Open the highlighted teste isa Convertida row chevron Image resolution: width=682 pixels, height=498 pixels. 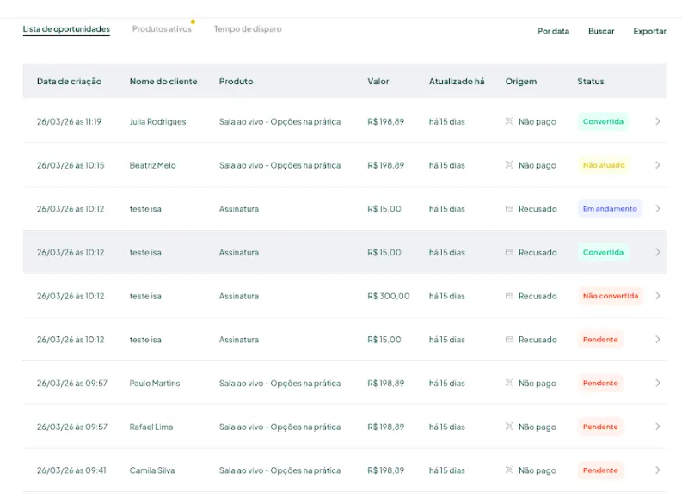coord(658,252)
